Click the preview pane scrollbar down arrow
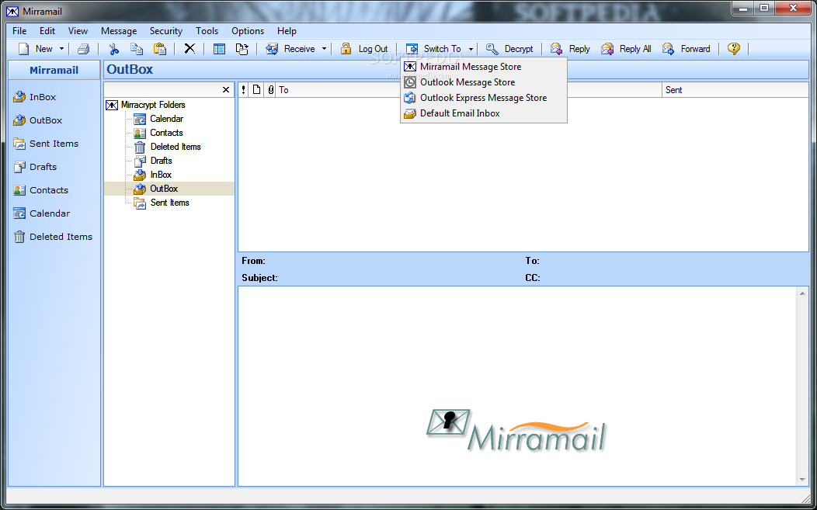The image size is (817, 510). 802,480
